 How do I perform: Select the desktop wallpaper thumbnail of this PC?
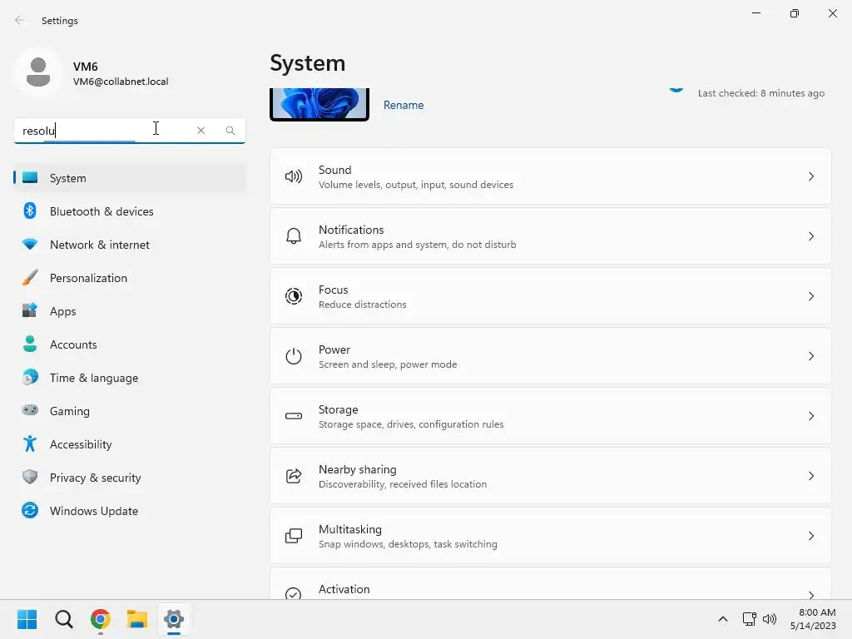(x=319, y=103)
